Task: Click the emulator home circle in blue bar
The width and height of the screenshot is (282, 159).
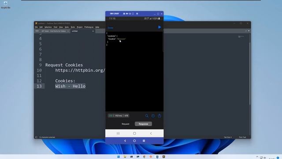Action: point(134,140)
